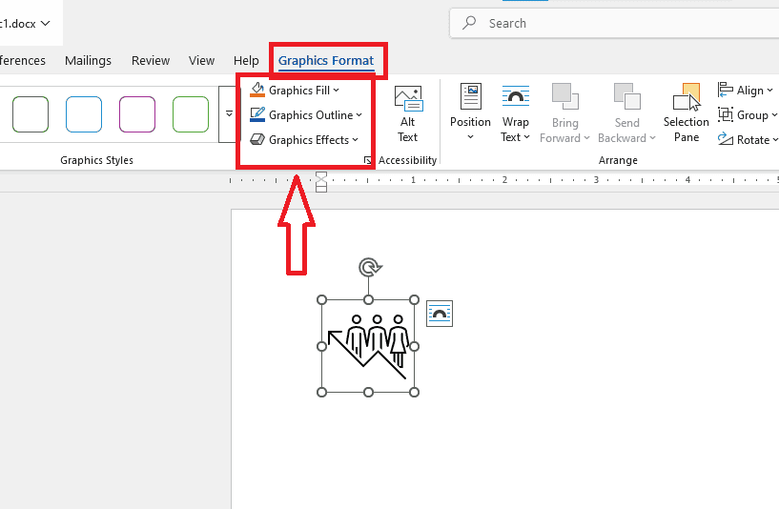
Task: Open the View tab
Action: [x=201, y=61]
